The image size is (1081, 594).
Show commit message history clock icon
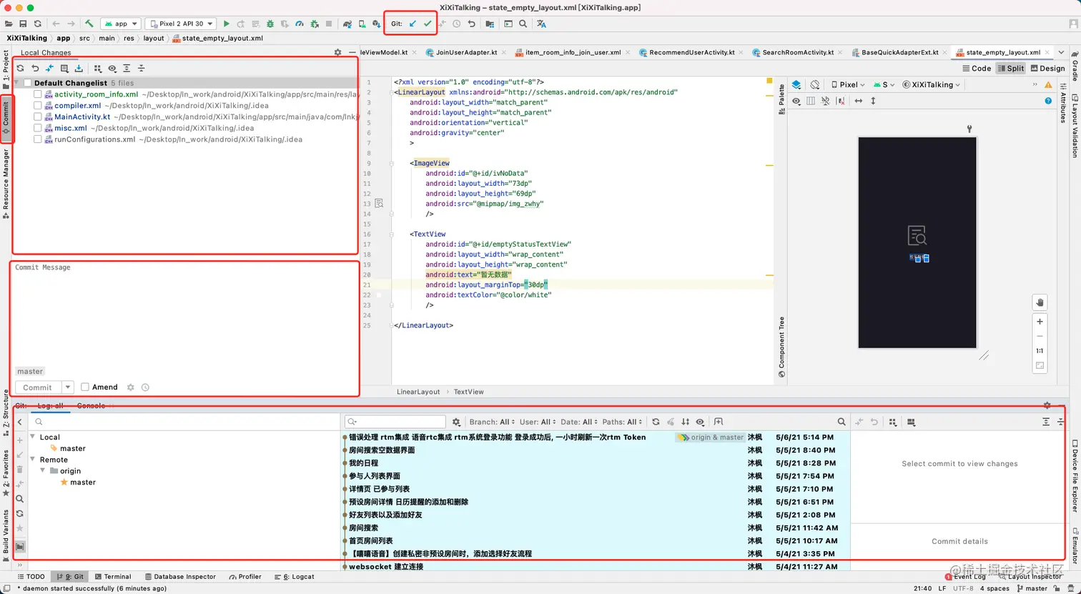click(145, 387)
